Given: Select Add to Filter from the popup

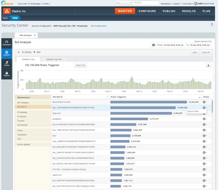Looking at the screenshot, I should [193, 111].
